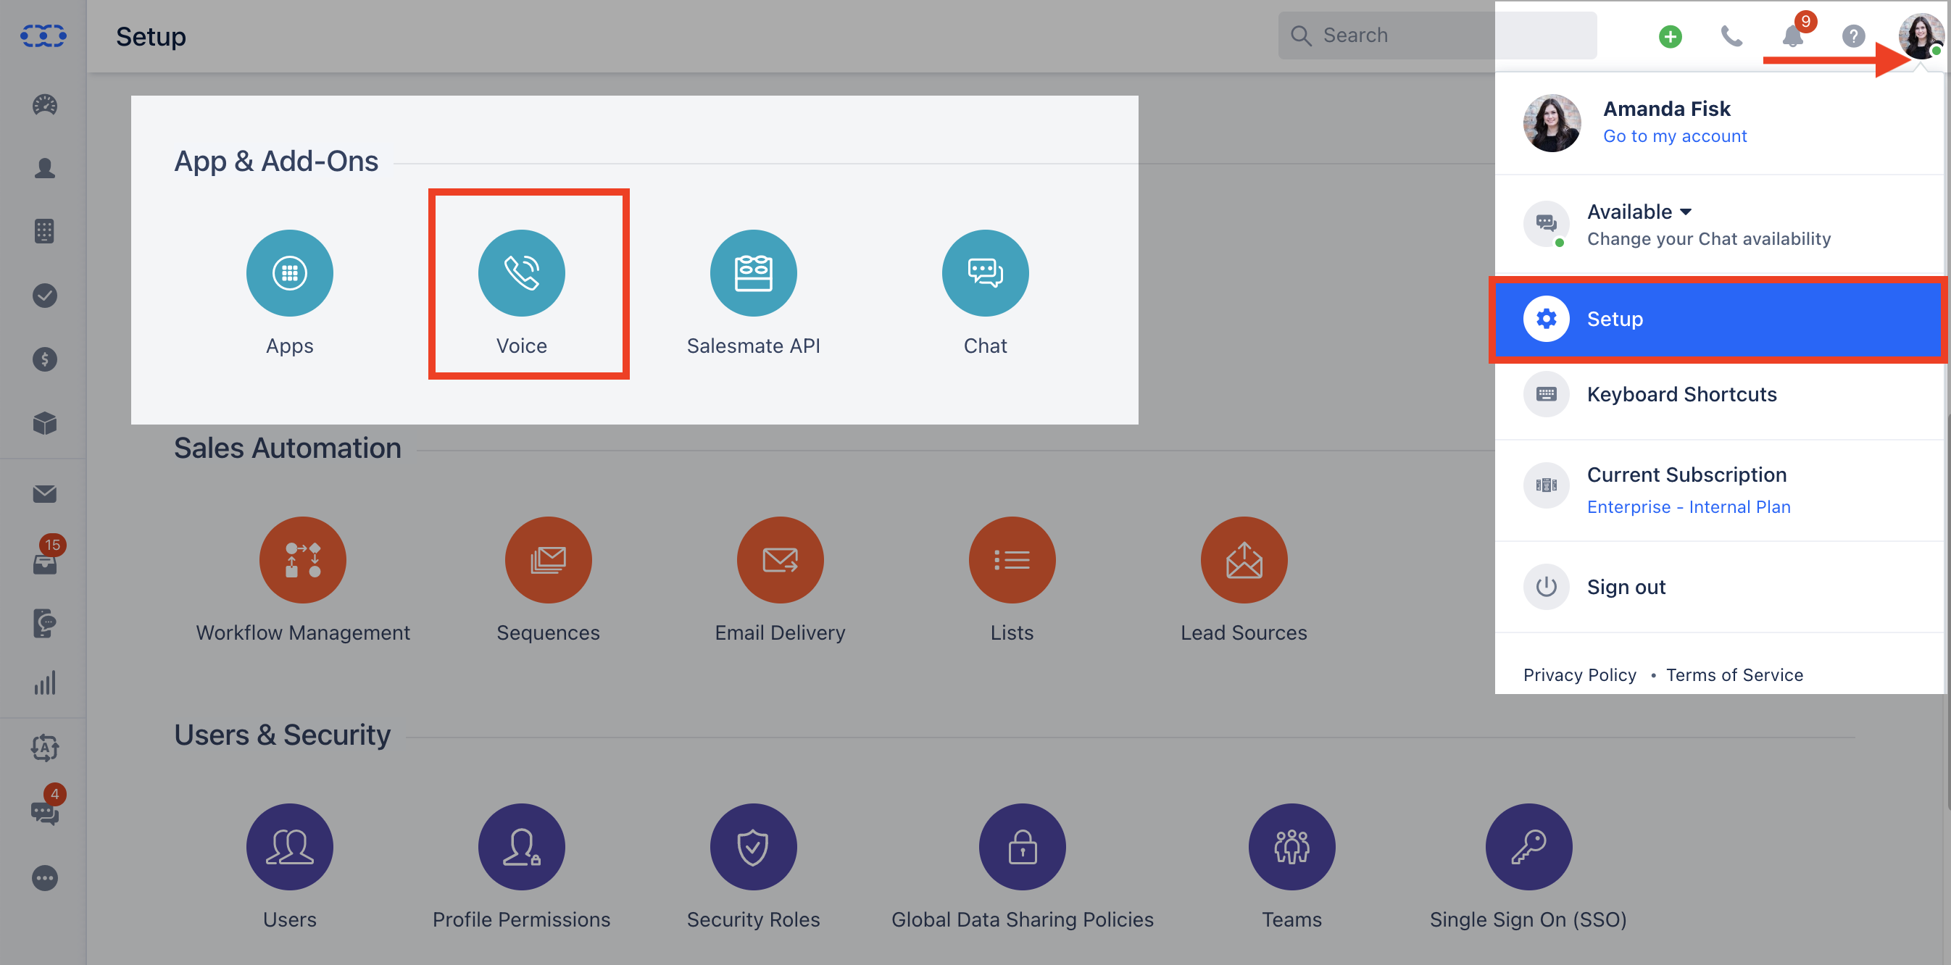
Task: Open Companies building icon in sidebar
Action: tap(45, 231)
